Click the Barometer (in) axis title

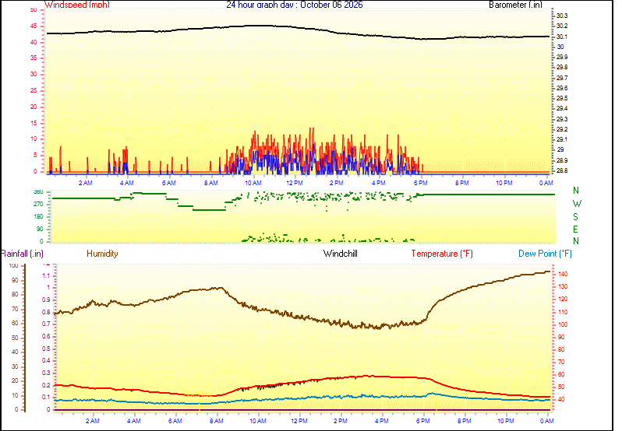[515, 5]
